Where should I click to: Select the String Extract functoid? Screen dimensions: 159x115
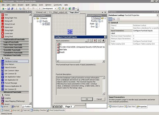(x=10, y=24)
